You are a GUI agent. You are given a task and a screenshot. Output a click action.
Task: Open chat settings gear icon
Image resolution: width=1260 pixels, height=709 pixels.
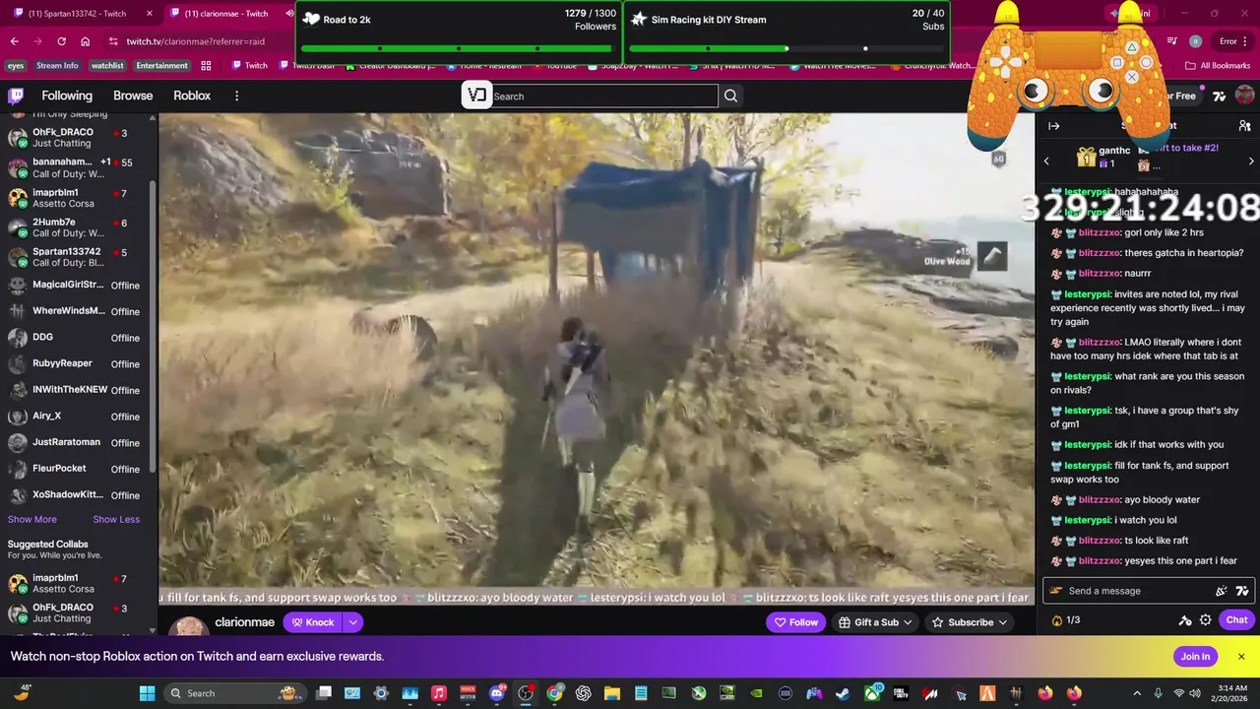[x=1205, y=620]
